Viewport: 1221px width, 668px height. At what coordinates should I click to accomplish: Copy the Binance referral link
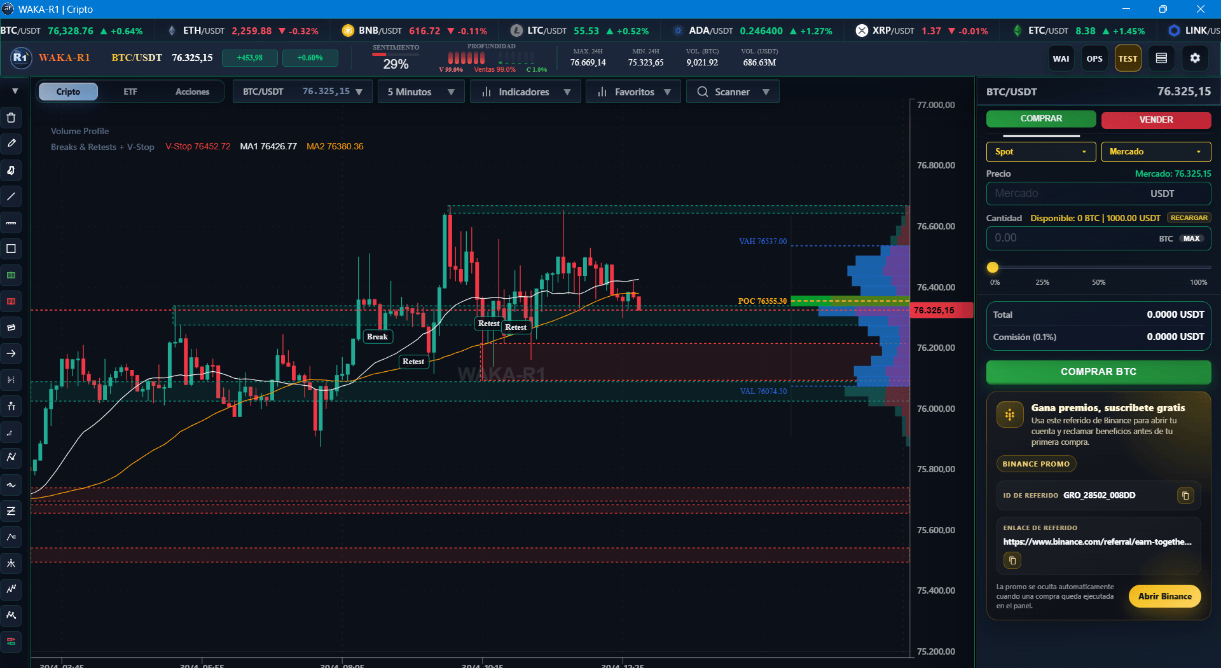[x=1012, y=561]
